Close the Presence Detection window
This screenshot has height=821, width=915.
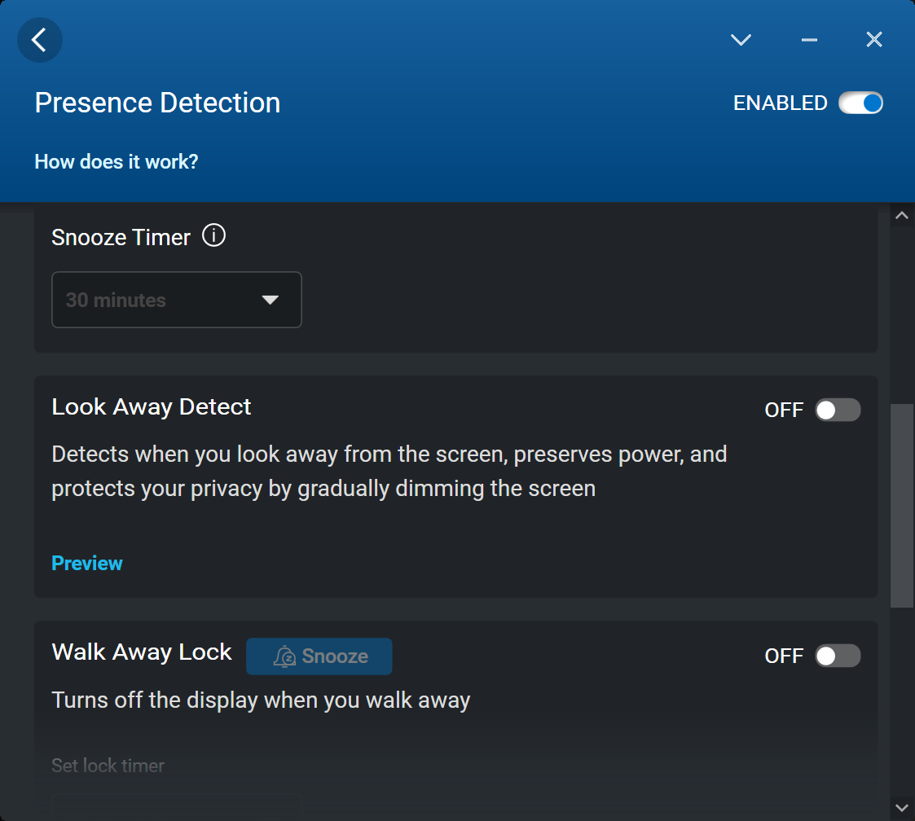874,40
